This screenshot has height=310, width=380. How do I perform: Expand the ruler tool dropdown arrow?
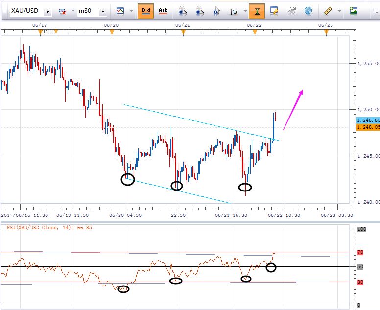click(x=339, y=11)
